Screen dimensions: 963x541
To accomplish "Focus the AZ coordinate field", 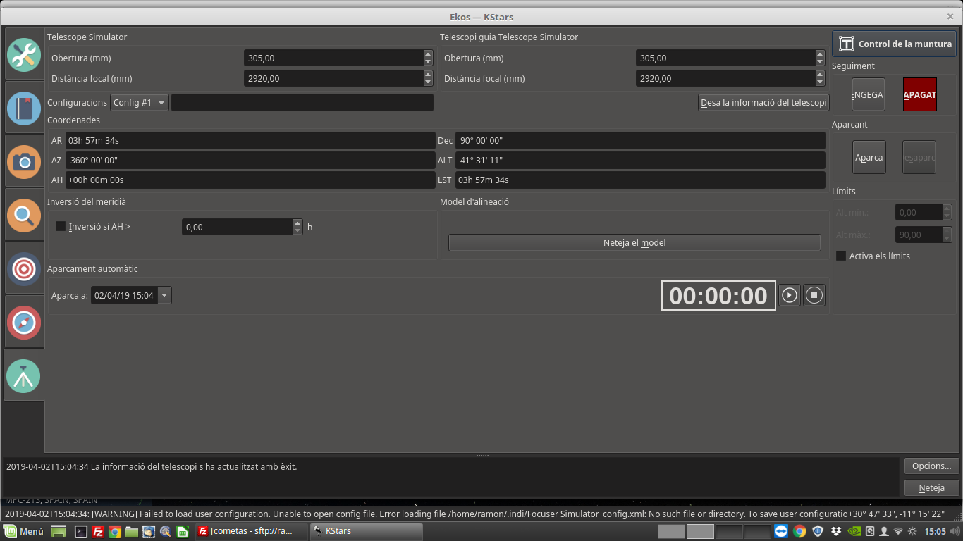I will pos(250,161).
